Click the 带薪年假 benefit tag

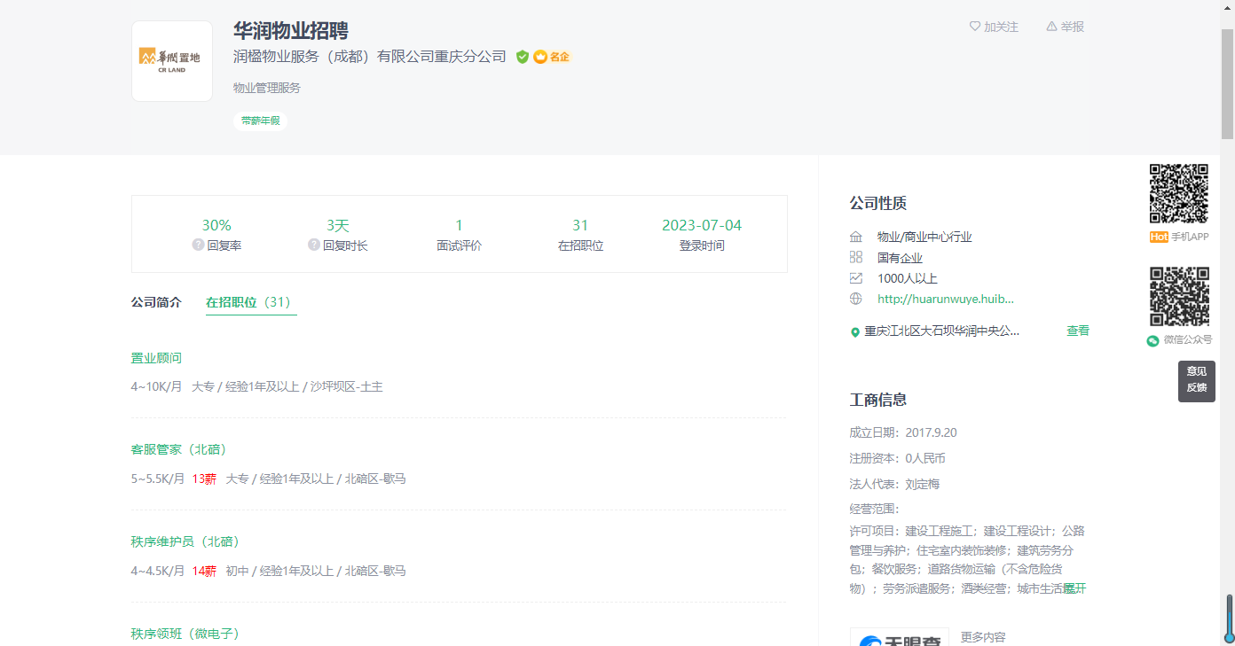pyautogui.click(x=260, y=121)
